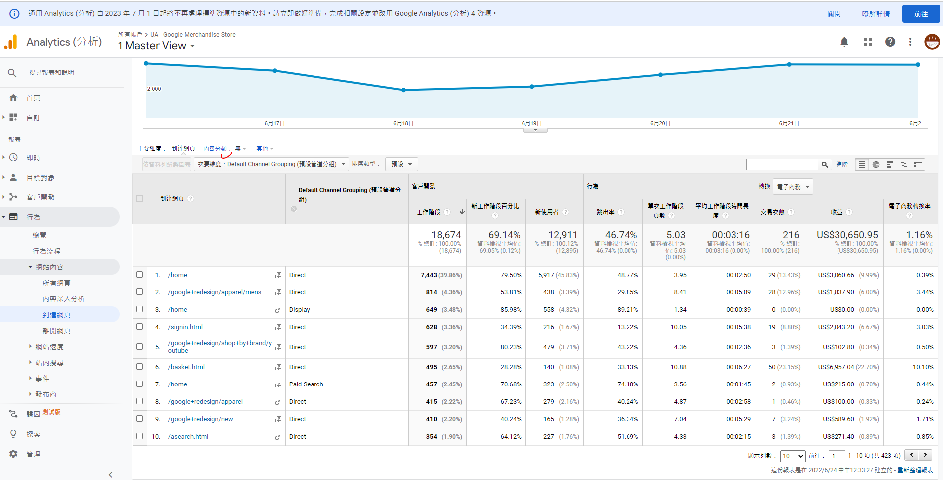The height and width of the screenshot is (480, 943).
Task: Switch to pie chart percentage view
Action: pos(876,164)
